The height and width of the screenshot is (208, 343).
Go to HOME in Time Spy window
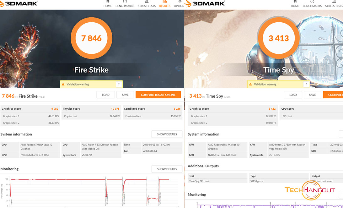[295, 4]
